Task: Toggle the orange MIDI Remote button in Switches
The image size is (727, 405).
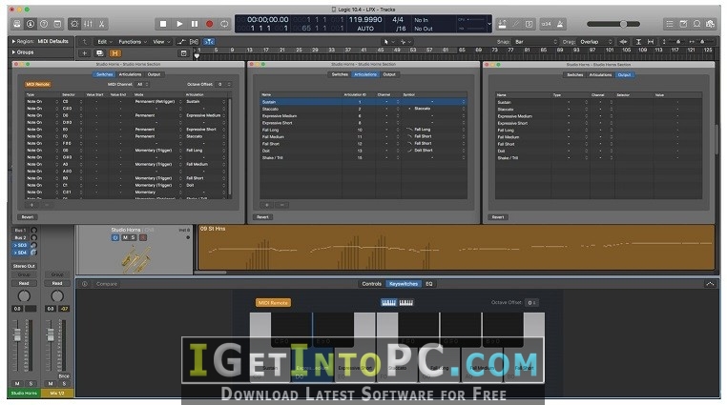Action: [37, 84]
